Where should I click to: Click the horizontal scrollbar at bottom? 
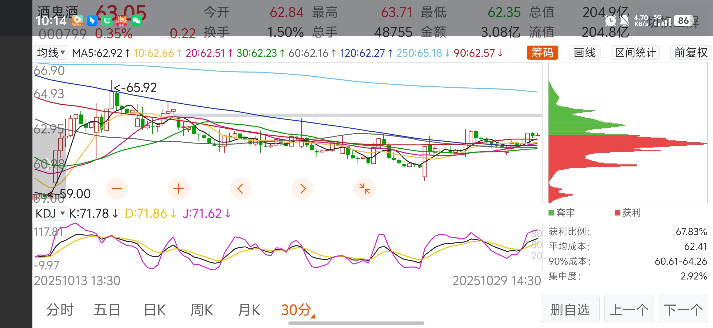click(356, 323)
